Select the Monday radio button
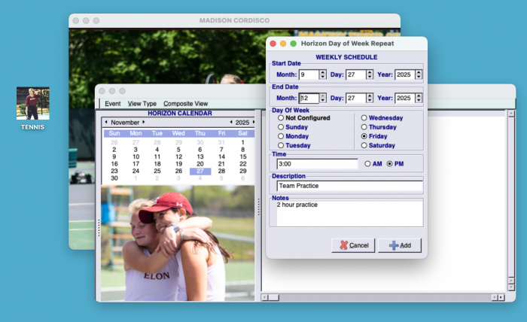The height and width of the screenshot is (322, 527). [x=282, y=136]
